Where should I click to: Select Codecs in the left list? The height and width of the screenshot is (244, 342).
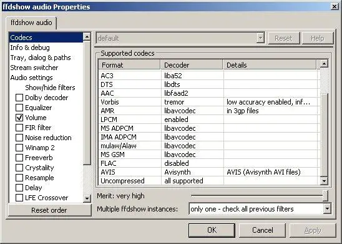46,38
